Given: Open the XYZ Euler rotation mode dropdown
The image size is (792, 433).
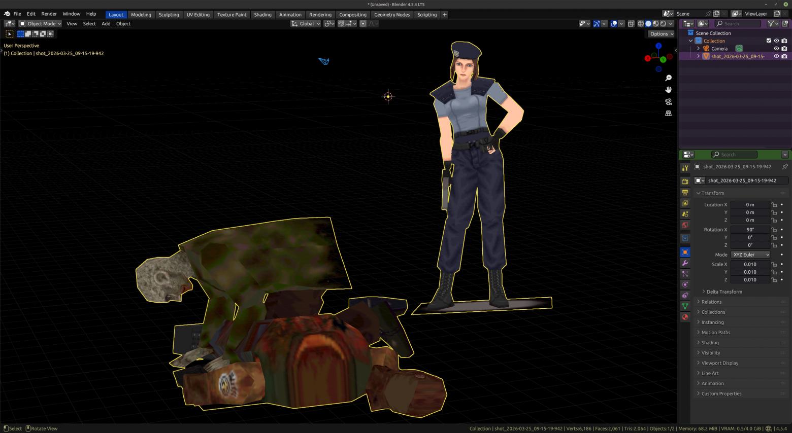Looking at the screenshot, I should point(750,255).
